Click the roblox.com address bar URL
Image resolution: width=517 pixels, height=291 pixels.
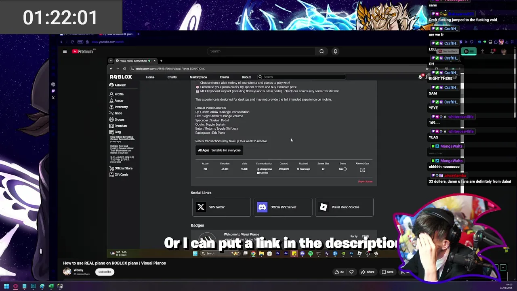tap(170, 69)
